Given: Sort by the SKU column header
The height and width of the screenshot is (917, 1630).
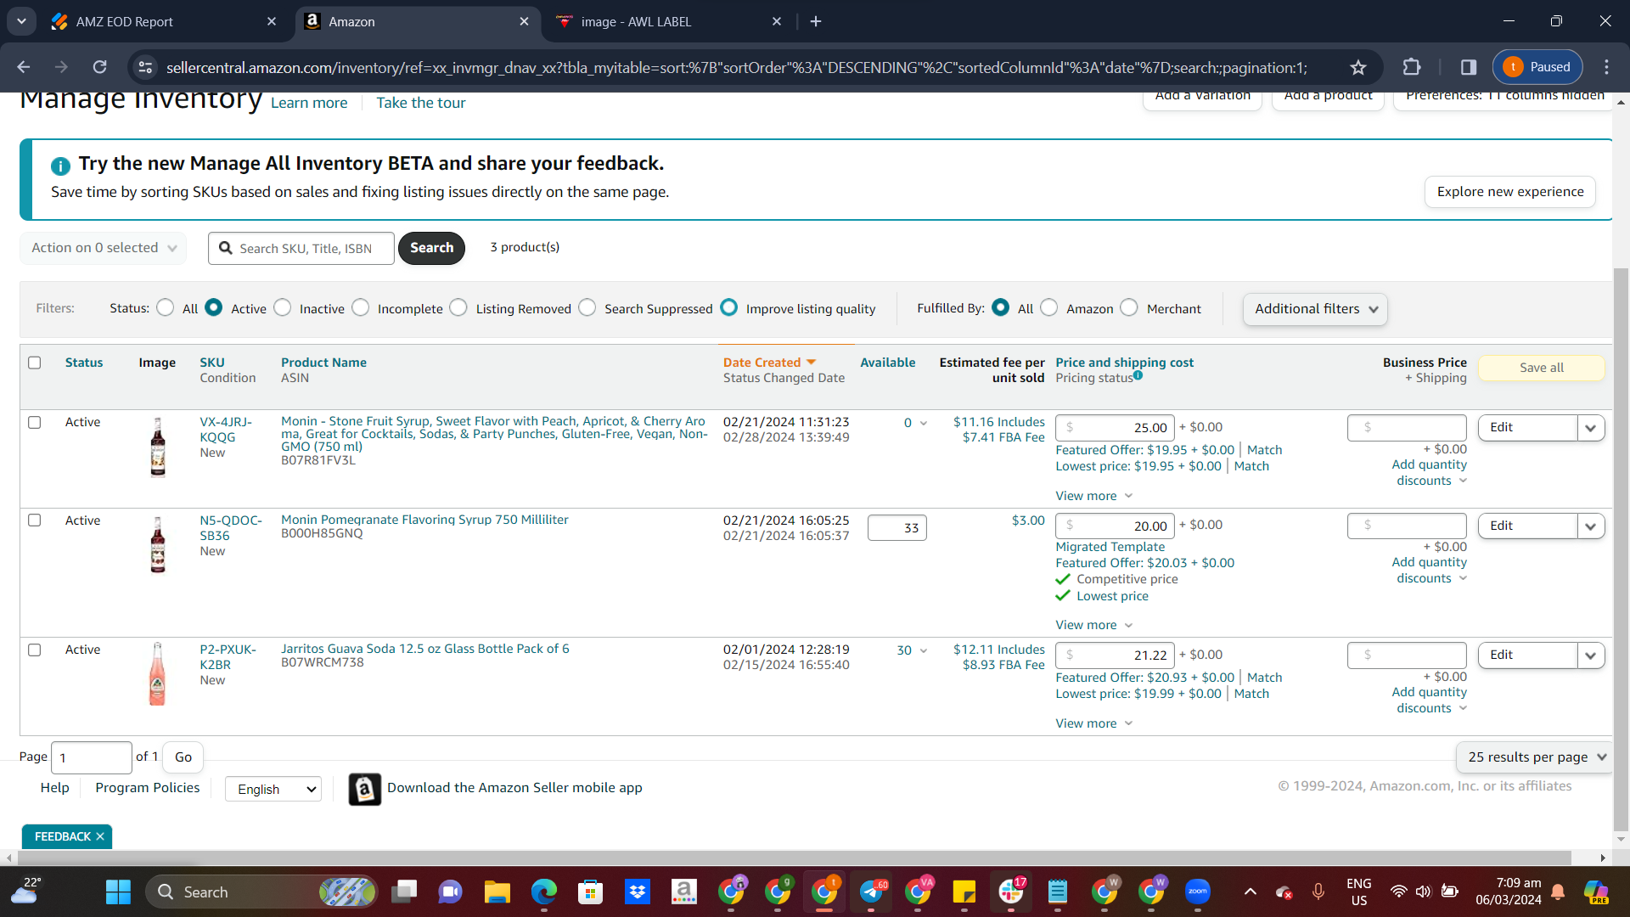Looking at the screenshot, I should pos(212,363).
